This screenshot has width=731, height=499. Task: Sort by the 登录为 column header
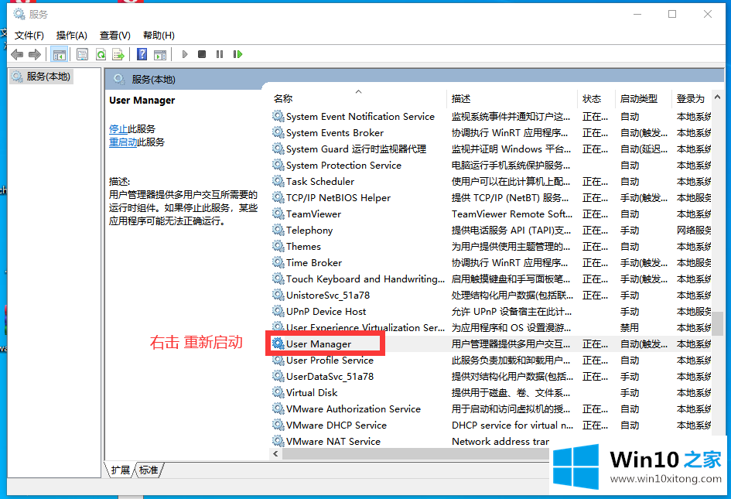coord(691,98)
